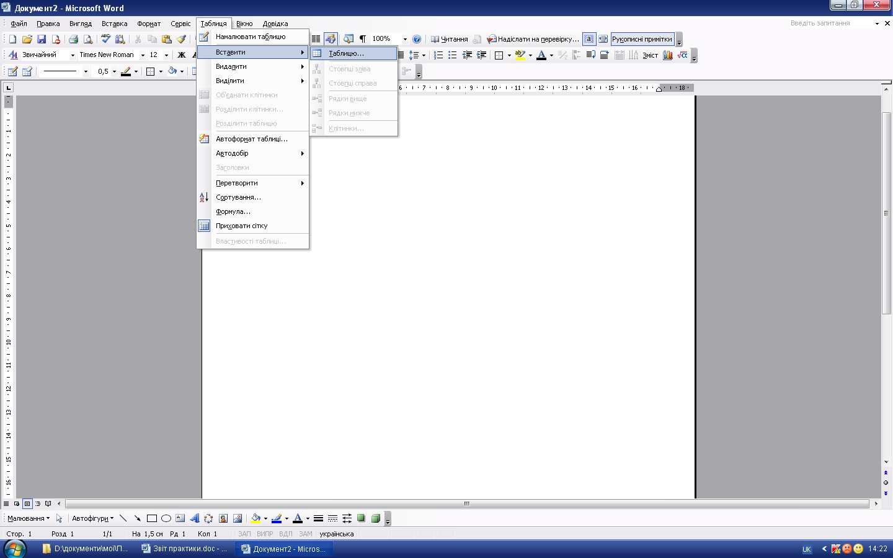Screen dimensions: 893x558
Task: Insert a chart with the bar chart icon
Action: click(x=668, y=55)
